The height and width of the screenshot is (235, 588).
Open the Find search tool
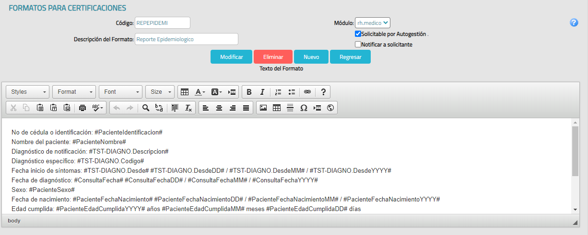(x=146, y=108)
